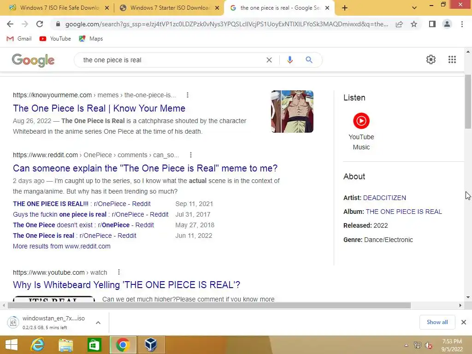The image size is (472, 354).
Task: Bookmark this page with the star
Action: pos(414,24)
